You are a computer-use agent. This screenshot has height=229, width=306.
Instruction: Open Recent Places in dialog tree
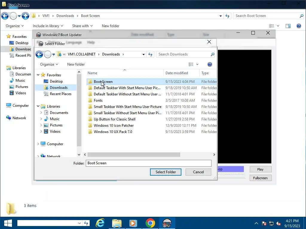click(x=60, y=94)
